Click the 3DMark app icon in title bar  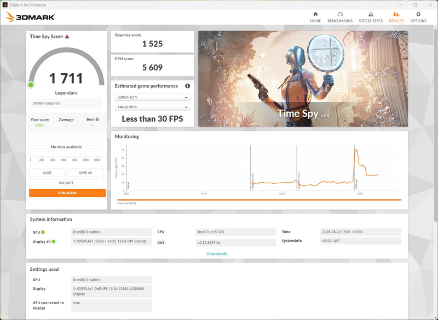click(5, 5)
